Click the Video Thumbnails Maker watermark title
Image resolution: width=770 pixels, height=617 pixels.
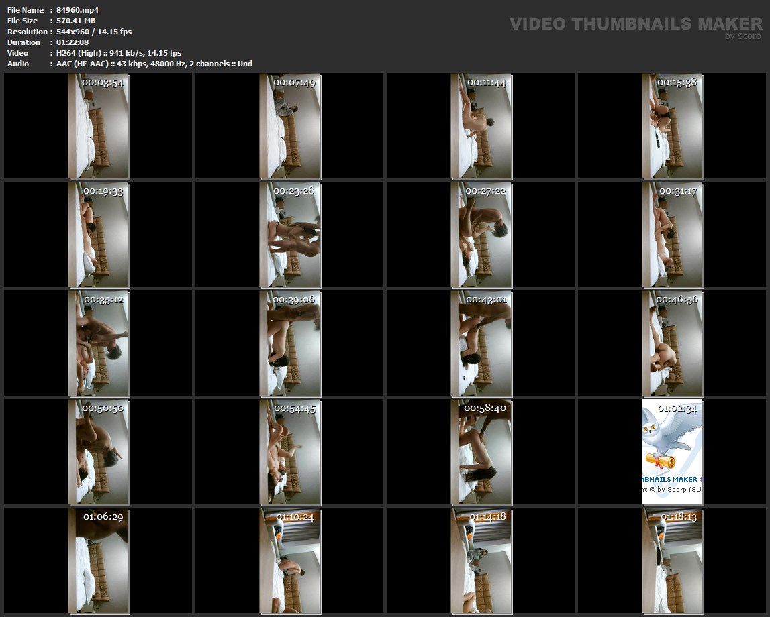(635, 24)
